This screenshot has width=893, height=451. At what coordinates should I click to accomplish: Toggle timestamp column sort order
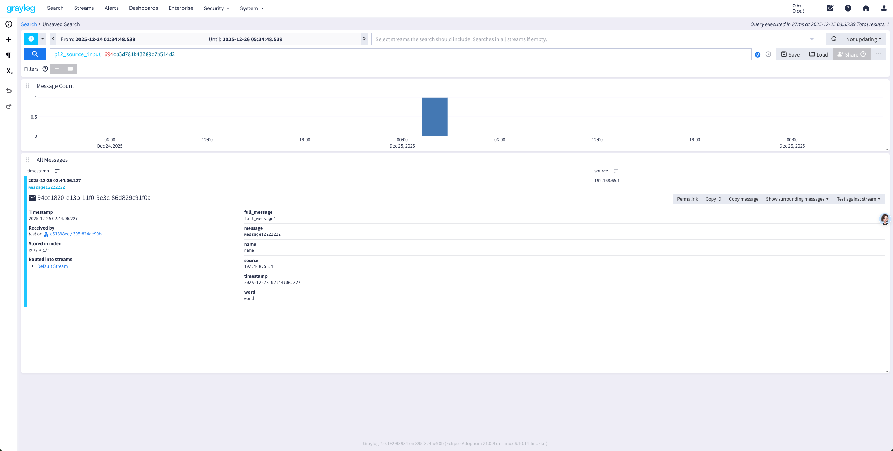(57, 171)
